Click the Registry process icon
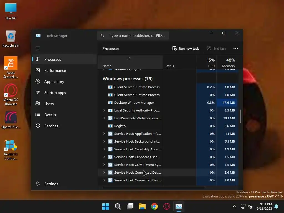The image size is (284, 213). point(110,126)
